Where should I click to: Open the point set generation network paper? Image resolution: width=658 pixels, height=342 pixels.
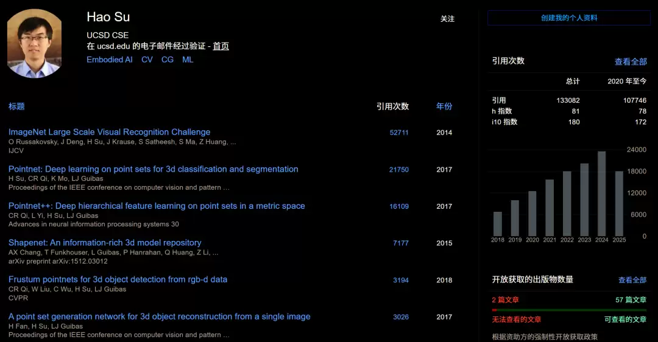pos(160,316)
